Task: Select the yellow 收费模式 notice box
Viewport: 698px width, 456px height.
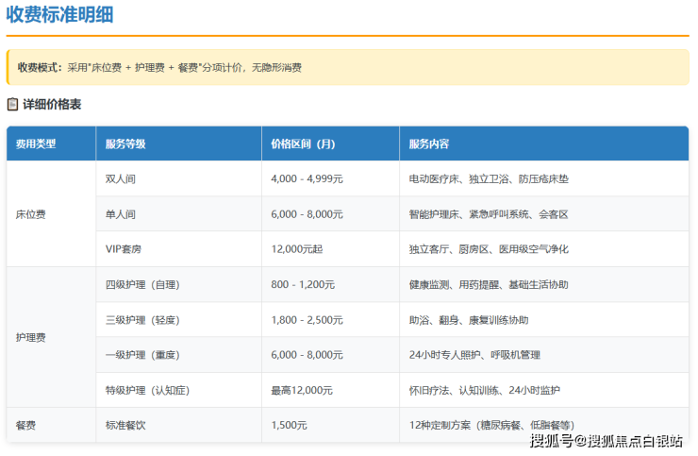Action: [x=348, y=68]
